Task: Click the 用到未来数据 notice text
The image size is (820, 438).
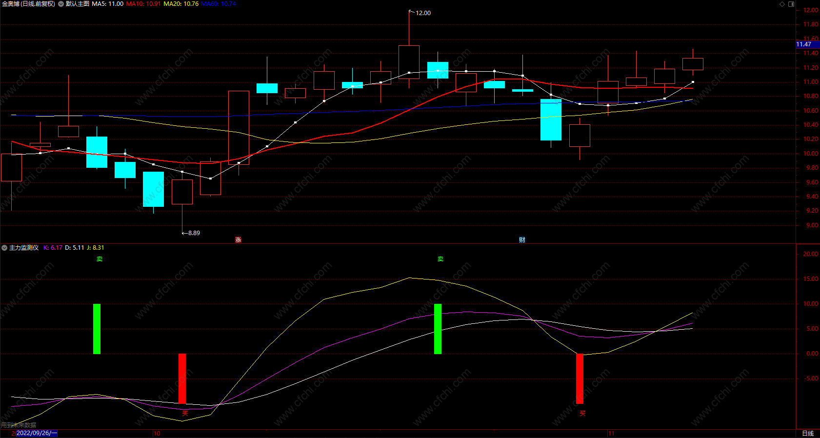Action: (x=19, y=425)
